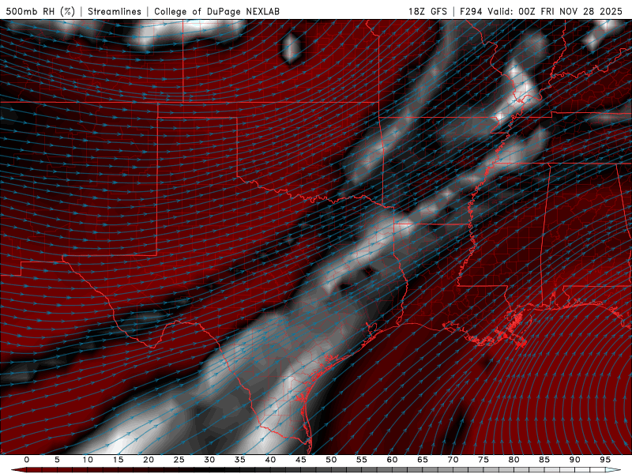Viewport: 632px width, 474px height.
Task: Click the 'Streamlines' label in the header
Action: pyautogui.click(x=115, y=11)
